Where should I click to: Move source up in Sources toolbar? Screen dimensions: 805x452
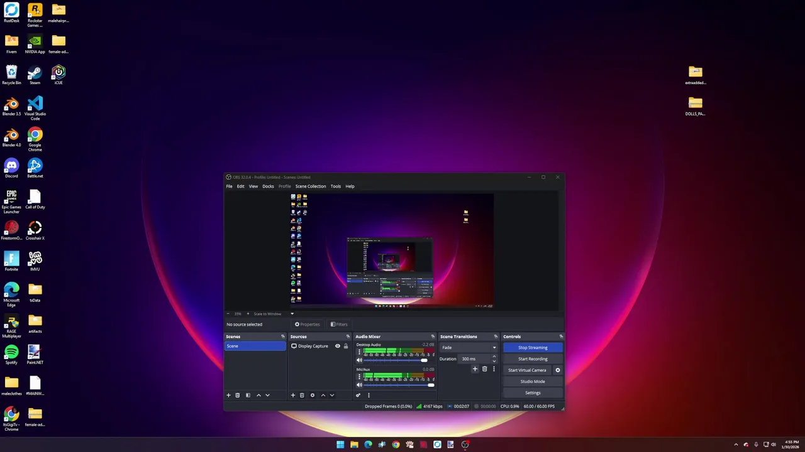(323, 395)
